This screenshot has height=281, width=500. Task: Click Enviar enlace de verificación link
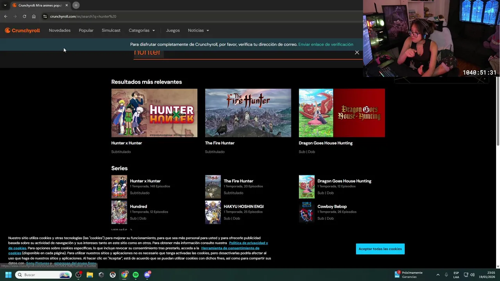pos(326,44)
